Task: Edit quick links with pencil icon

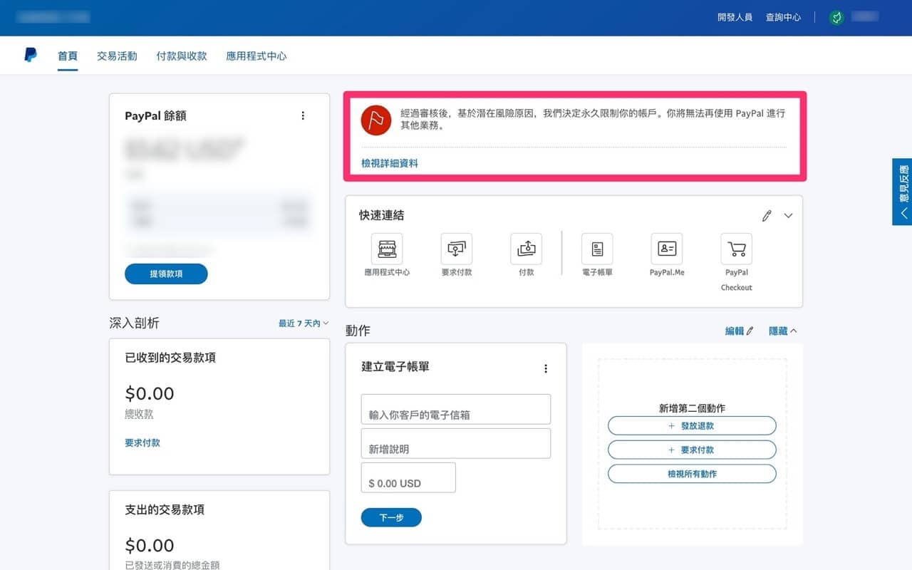Action: click(x=767, y=216)
